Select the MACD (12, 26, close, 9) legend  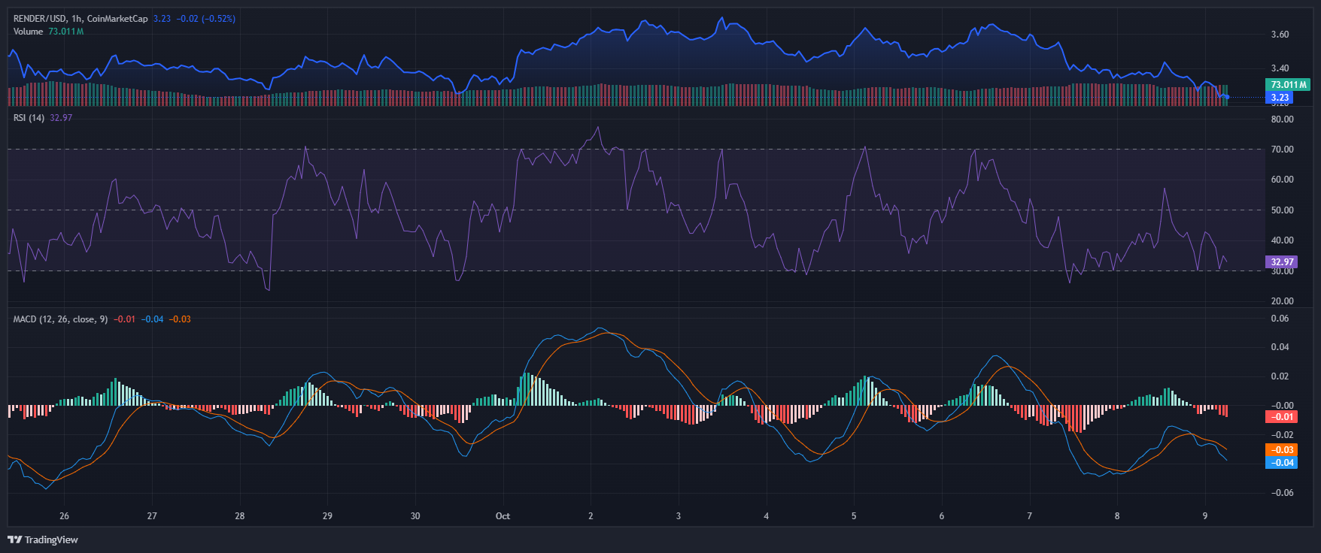[60, 319]
